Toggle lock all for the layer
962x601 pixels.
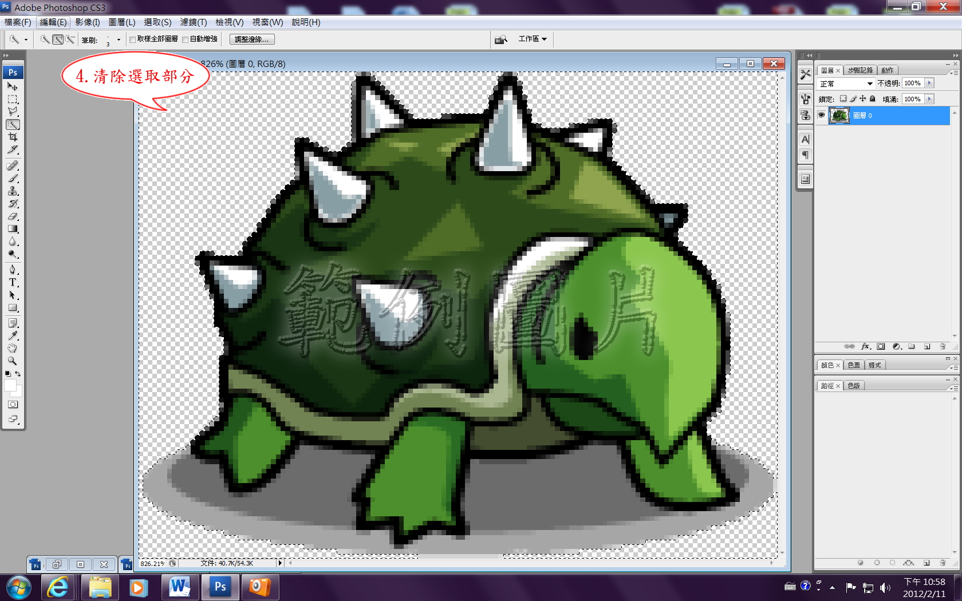click(873, 98)
